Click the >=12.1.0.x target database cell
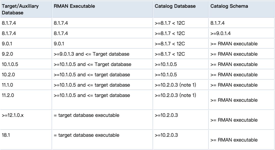Screen dimensions: 275x150 click(13, 115)
